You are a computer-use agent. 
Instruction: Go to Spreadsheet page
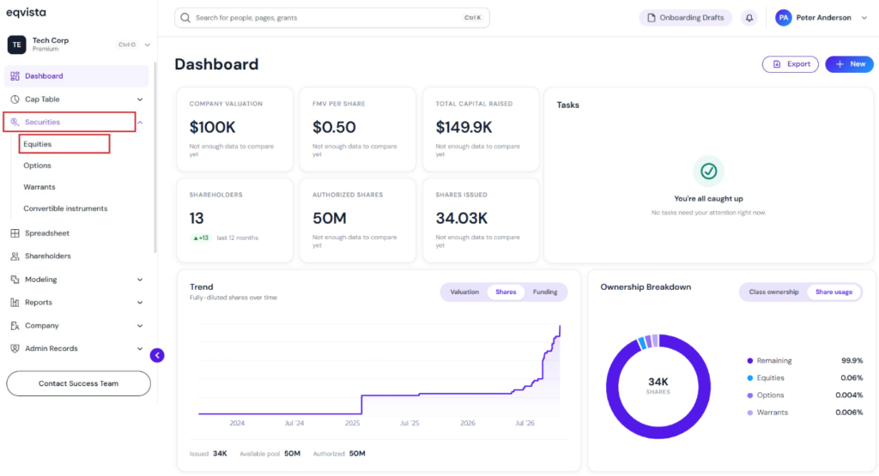47,233
